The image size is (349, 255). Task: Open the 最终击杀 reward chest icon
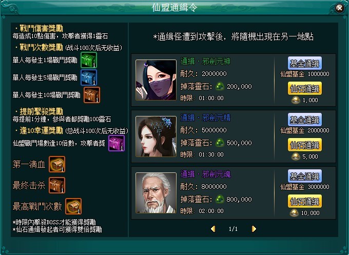tap(57, 185)
